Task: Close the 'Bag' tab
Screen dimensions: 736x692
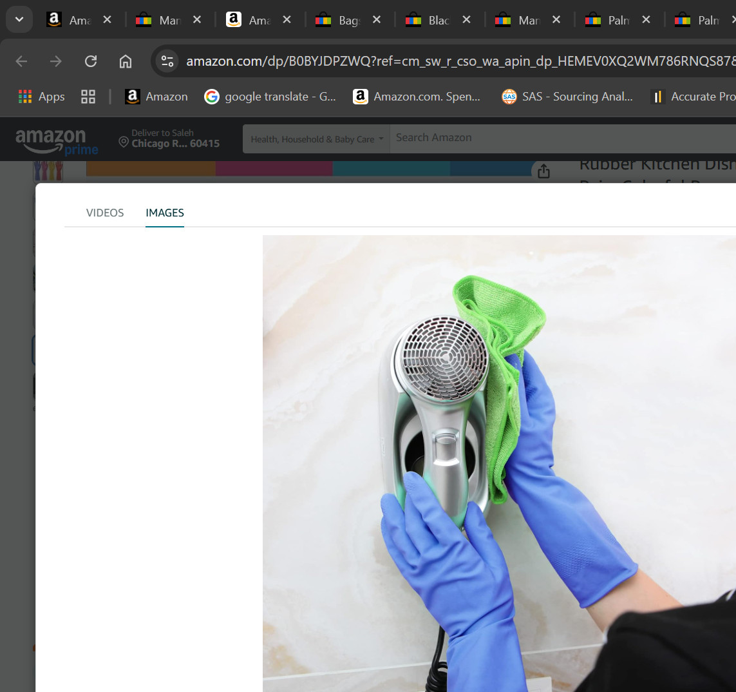Action: pyautogui.click(x=377, y=20)
